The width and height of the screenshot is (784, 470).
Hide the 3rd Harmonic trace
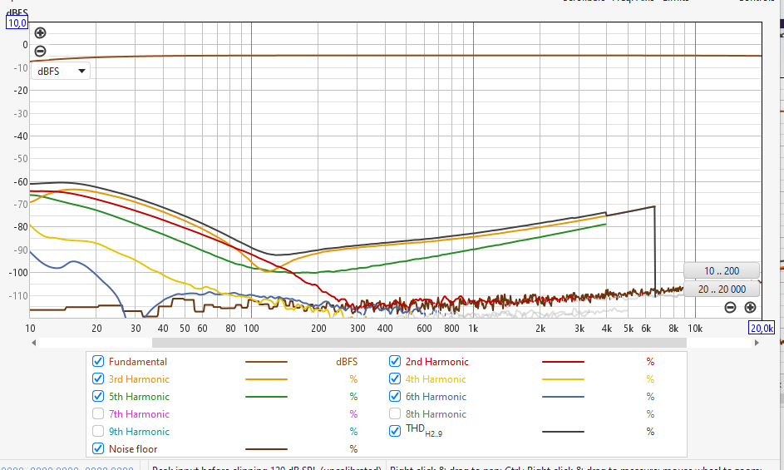click(98, 378)
